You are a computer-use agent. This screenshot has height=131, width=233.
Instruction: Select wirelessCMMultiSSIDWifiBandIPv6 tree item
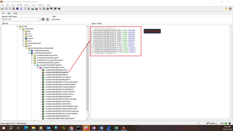click(58, 80)
